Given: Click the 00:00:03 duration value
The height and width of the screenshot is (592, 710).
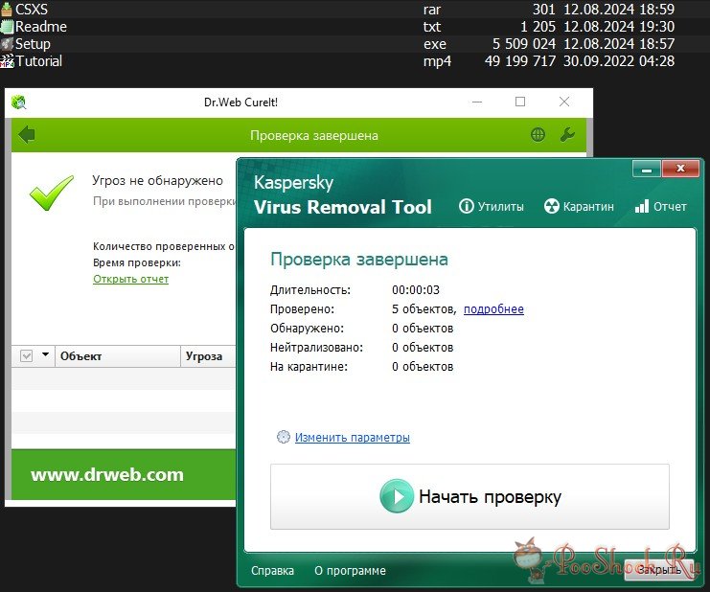Looking at the screenshot, I should tap(416, 289).
